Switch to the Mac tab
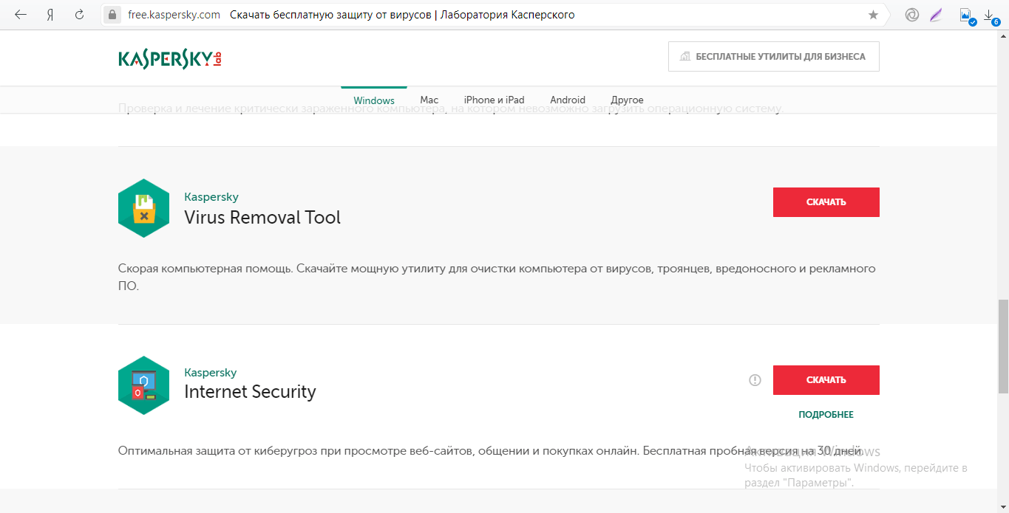The height and width of the screenshot is (513, 1009). (x=429, y=100)
